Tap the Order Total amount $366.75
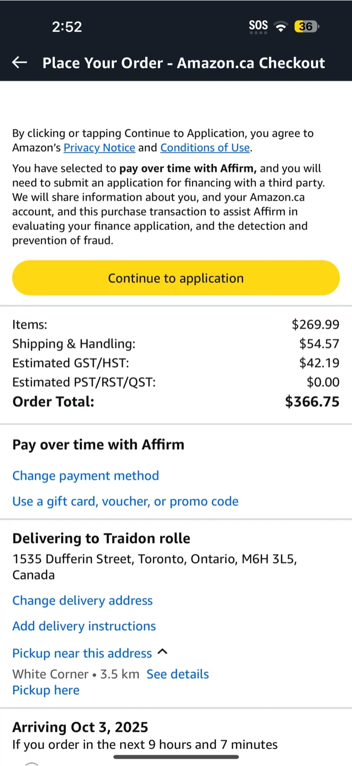Viewport: 352px width, 766px height. [x=312, y=402]
